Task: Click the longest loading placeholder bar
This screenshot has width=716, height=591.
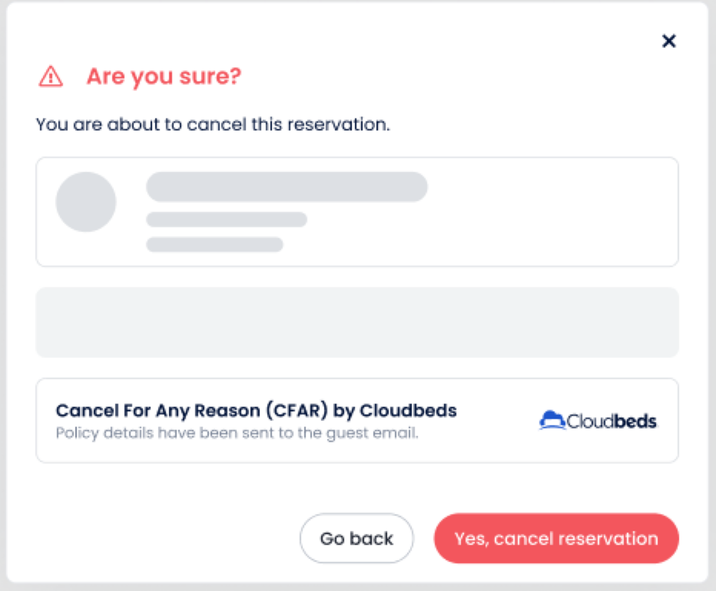Action: tap(287, 187)
